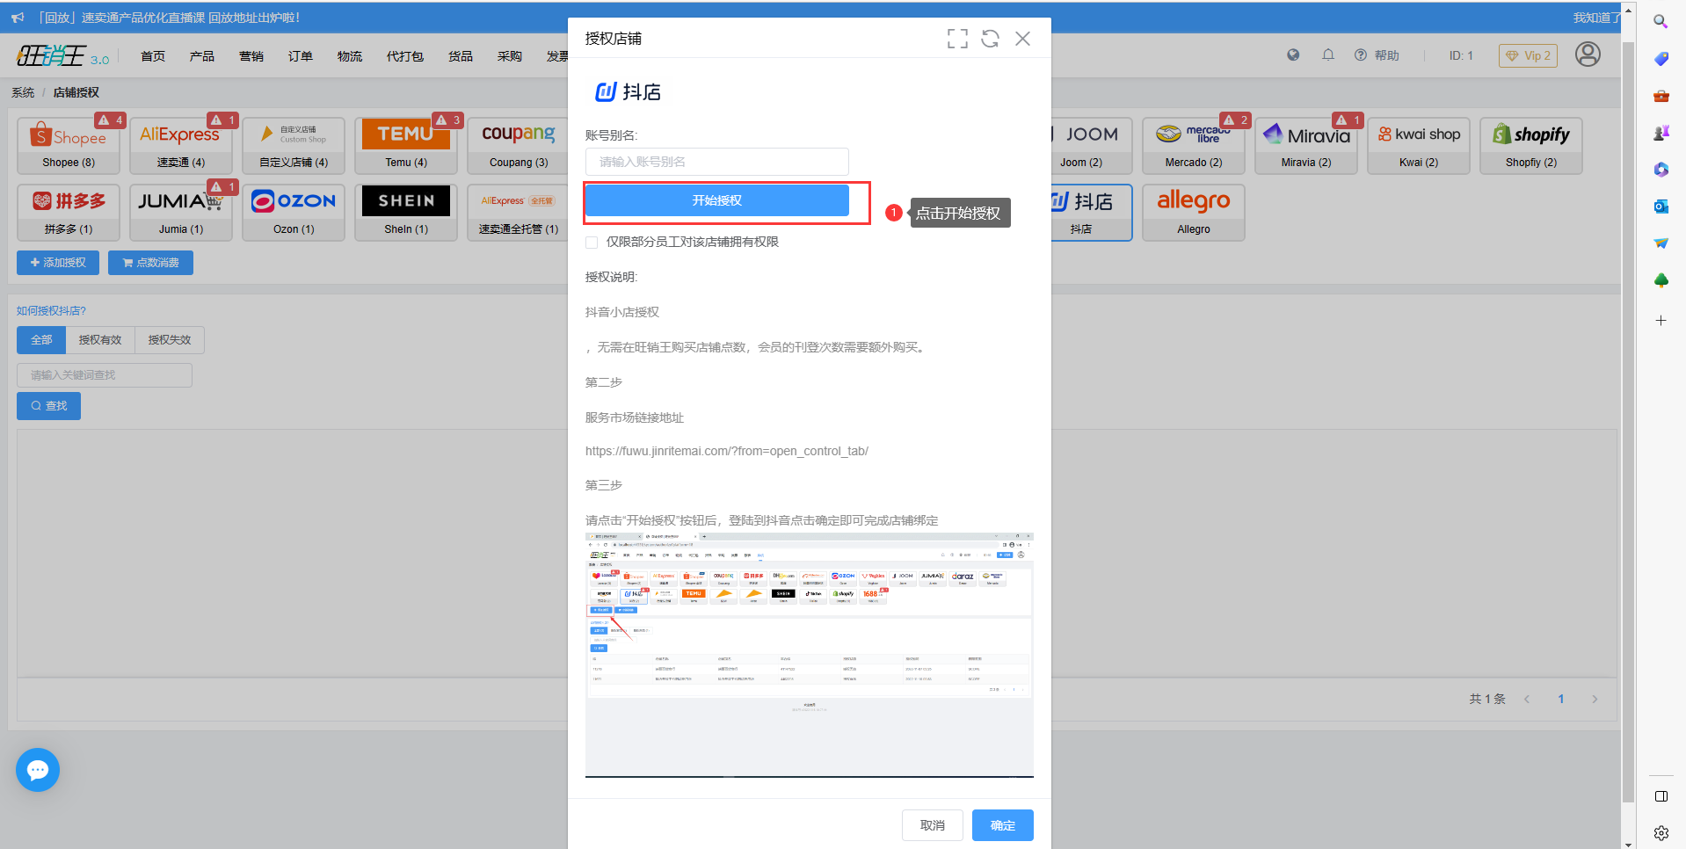Click the 查找 search button
Viewport: 1686px width, 849px height.
48,406
